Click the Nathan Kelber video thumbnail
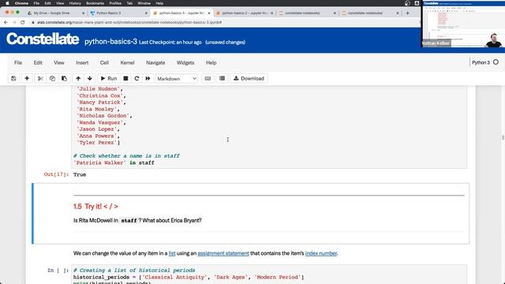 (x=463, y=24)
